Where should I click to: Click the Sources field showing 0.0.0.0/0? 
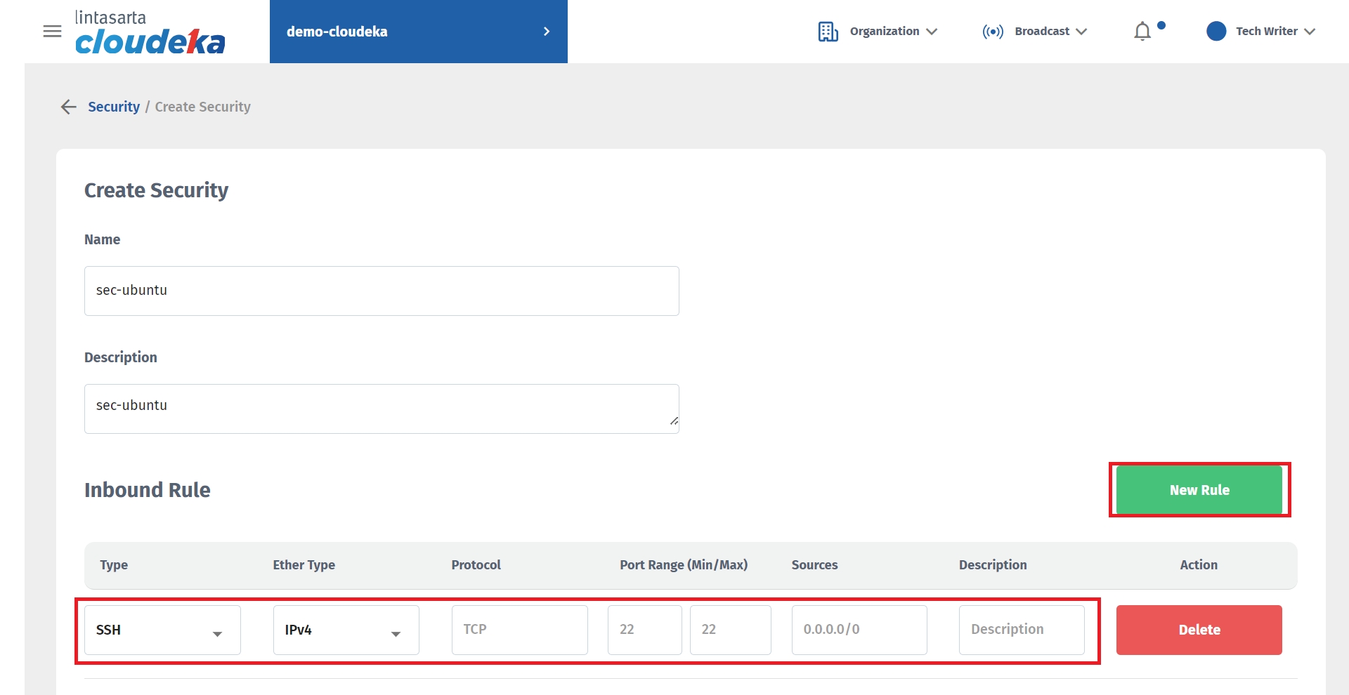click(859, 630)
